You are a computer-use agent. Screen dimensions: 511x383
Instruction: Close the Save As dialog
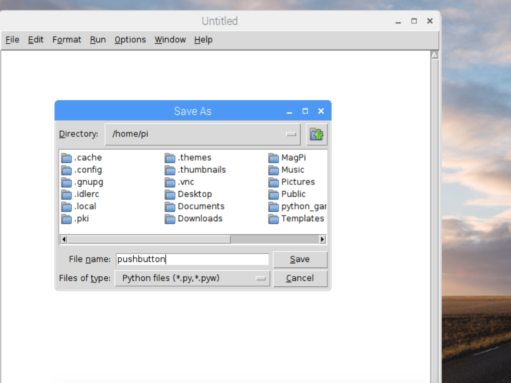pos(321,111)
